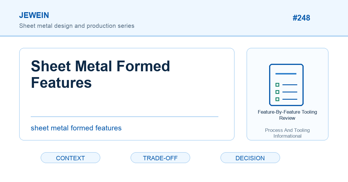Click the #248 issue number
348x182 pixels.
click(x=301, y=18)
